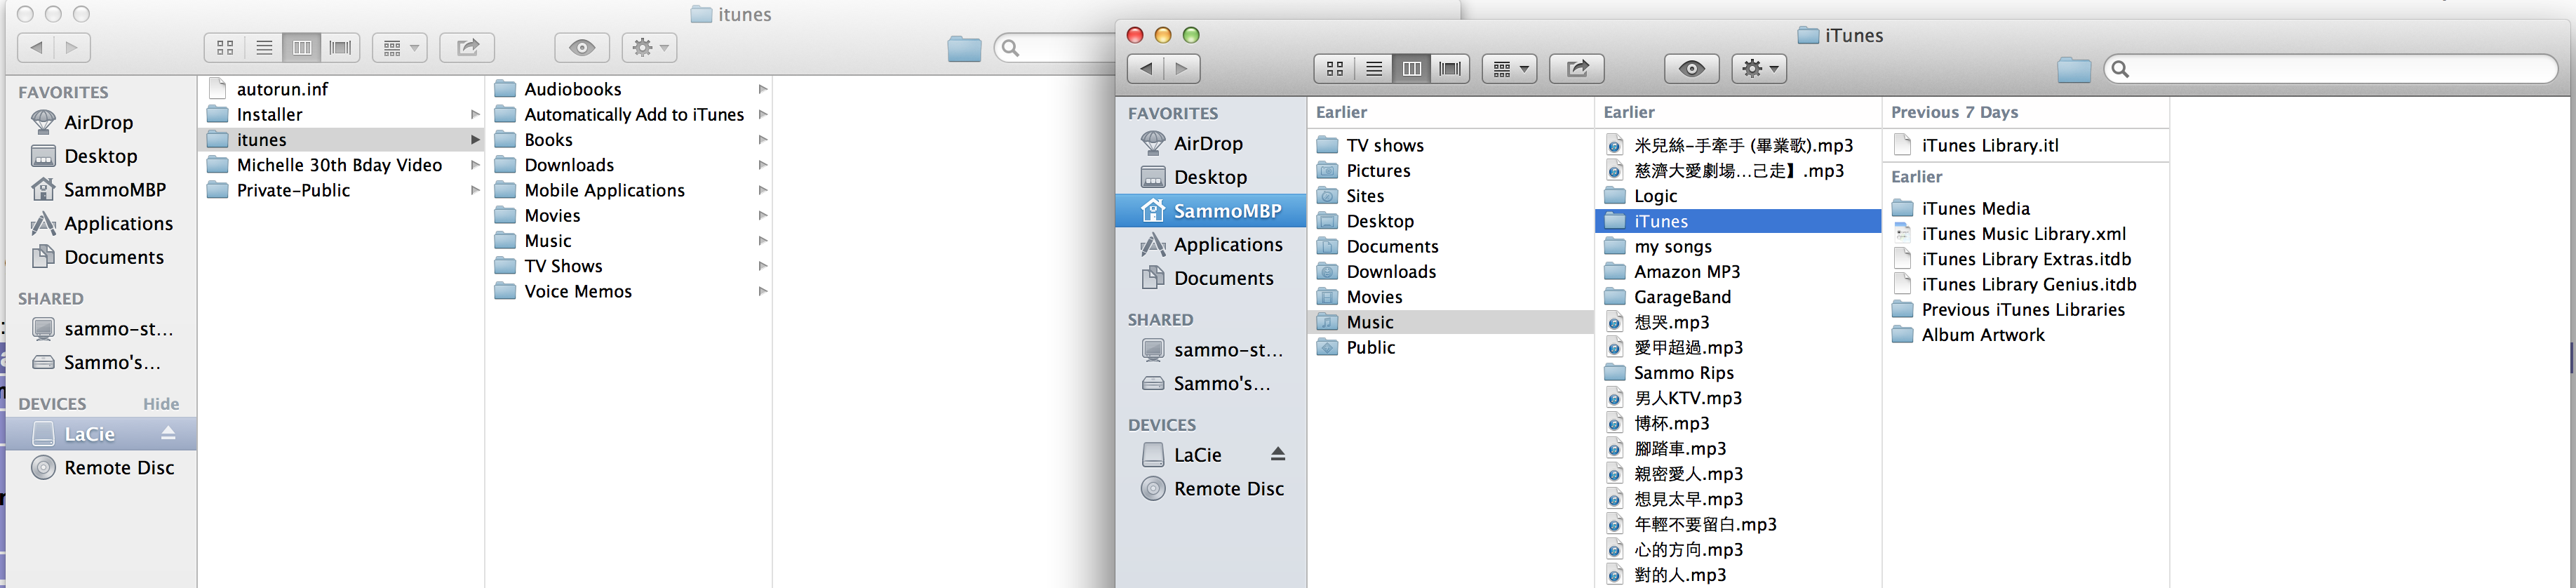This screenshot has height=588, width=2576.
Task: Select the Music folder in the SammoMBP column
Action: click(x=1450, y=322)
